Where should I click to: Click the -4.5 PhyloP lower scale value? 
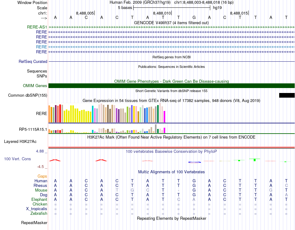point(40,167)
